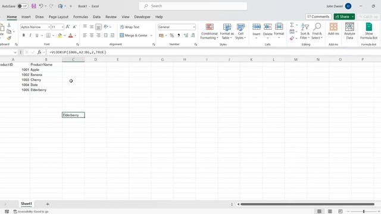Add a new sheet with plus
This screenshot has height=214, width=381.
tap(48, 204)
